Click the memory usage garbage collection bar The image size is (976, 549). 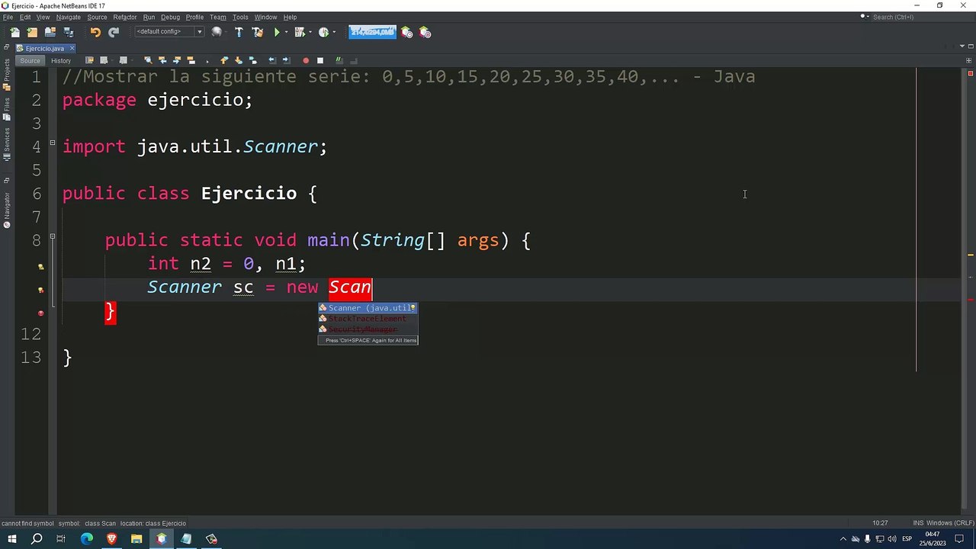click(372, 32)
